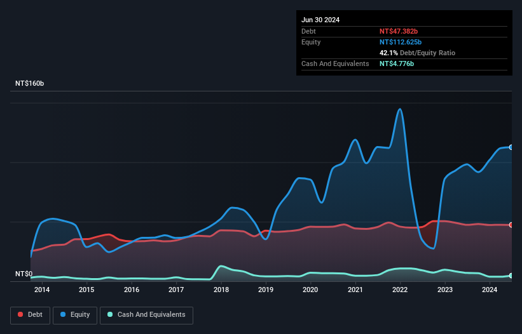Image resolution: width=522 pixels, height=334 pixels.
Task: Toggle the Debt series legend button
Action: pyautogui.click(x=30, y=315)
